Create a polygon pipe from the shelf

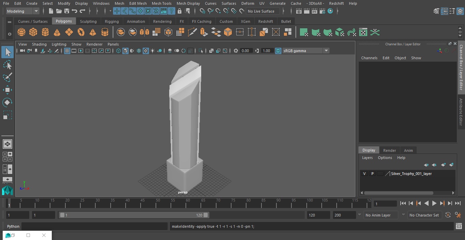pos(105,32)
